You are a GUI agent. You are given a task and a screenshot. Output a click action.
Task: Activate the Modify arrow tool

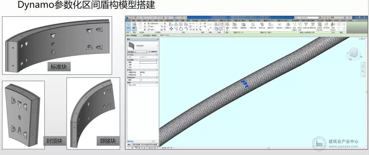pos(128,26)
